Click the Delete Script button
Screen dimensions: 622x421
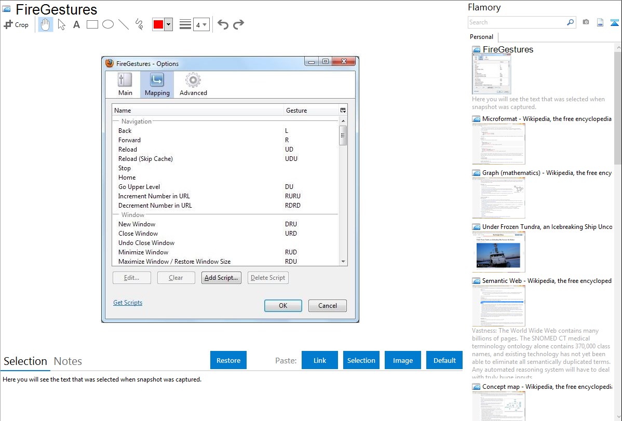click(x=268, y=278)
